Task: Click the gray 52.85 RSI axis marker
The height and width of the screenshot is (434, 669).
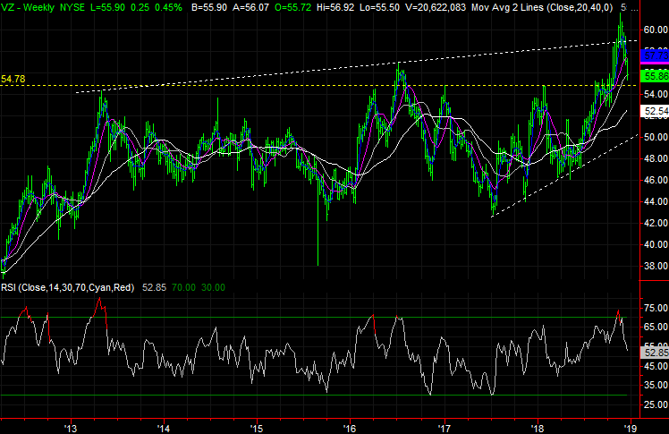Action: pos(655,353)
